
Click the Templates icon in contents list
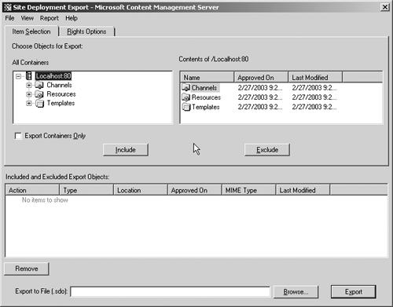click(x=186, y=107)
